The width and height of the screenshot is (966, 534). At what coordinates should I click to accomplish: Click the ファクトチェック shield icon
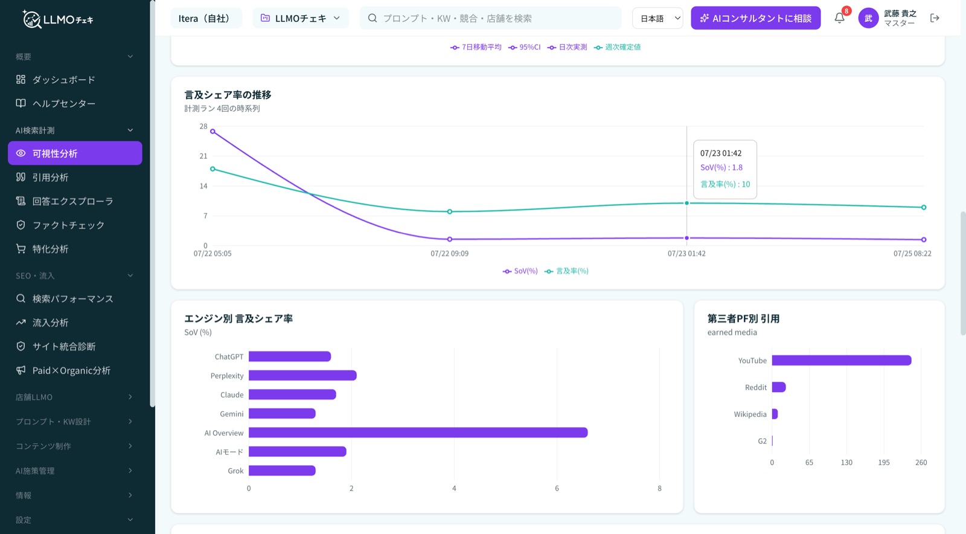click(x=21, y=225)
